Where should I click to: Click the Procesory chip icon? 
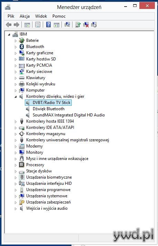tap(22, 165)
